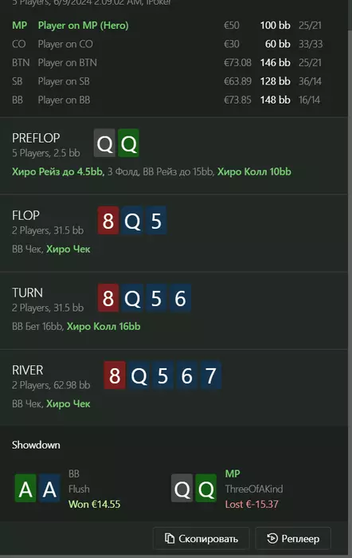Viewport: 352px width, 558px height.
Task: Click the RIVER section heading
Action: point(28,370)
